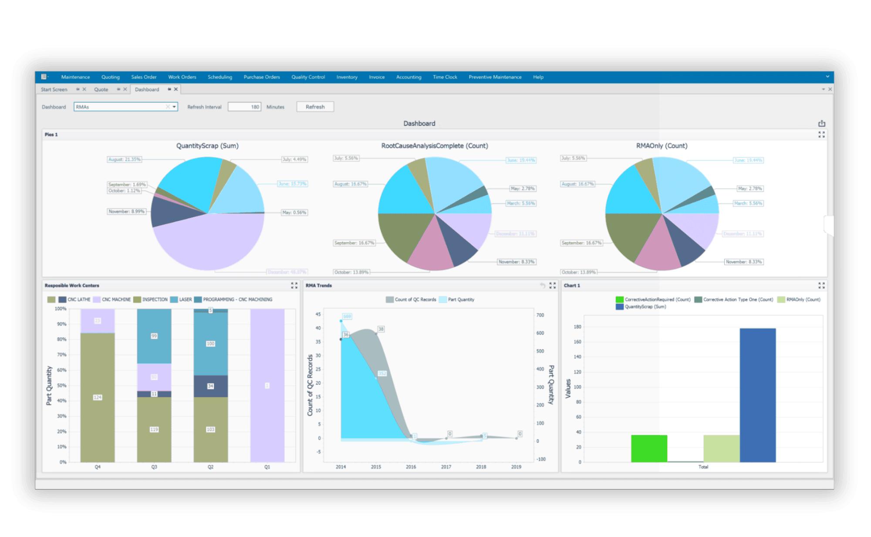
Task: Switch to the Start Screen tab
Action: click(54, 89)
